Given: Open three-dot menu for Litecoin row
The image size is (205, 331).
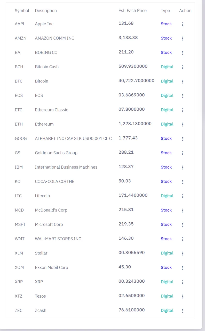Looking at the screenshot, I should click(x=183, y=197).
